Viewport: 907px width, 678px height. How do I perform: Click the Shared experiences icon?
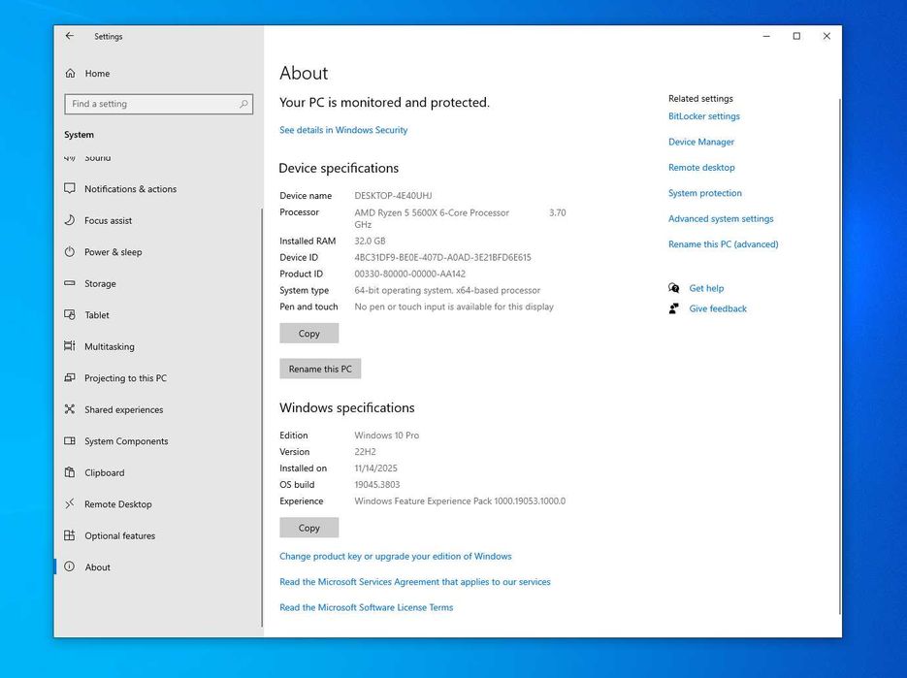tap(70, 409)
